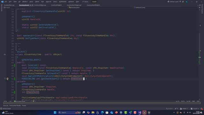204x115 pixels.
Task: Click the class inheritance margin icon
Action: [x=5, y=55]
